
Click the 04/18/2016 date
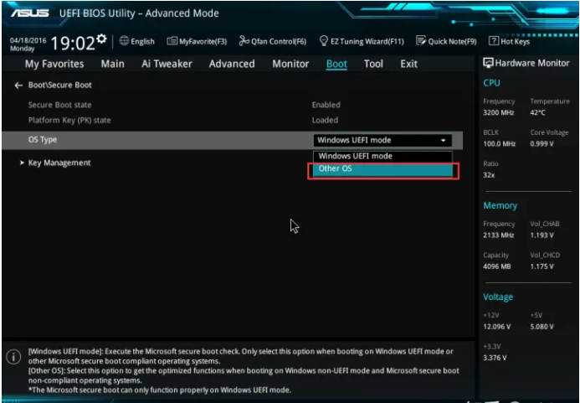tap(28, 40)
